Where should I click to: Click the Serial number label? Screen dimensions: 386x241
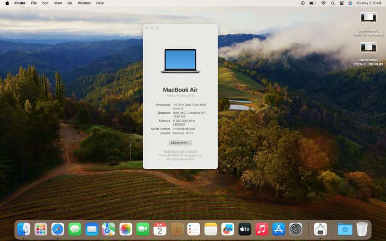coord(161,129)
